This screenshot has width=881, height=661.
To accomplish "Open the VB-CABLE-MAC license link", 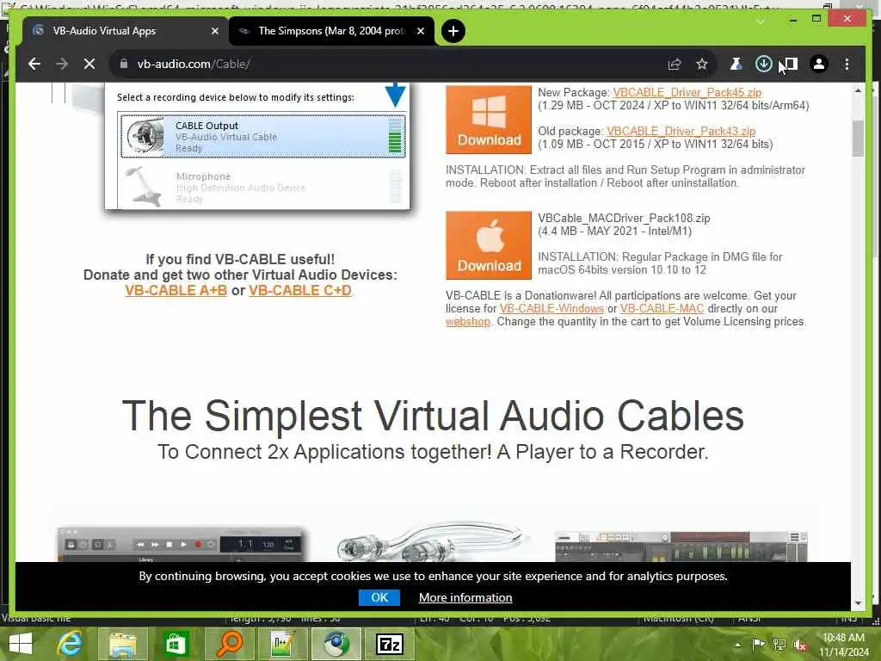I will pyautogui.click(x=662, y=309).
